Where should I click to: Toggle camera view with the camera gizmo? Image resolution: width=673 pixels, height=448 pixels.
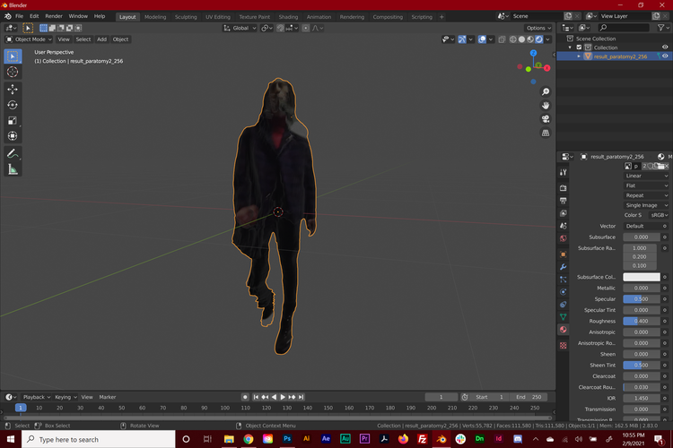[546, 119]
